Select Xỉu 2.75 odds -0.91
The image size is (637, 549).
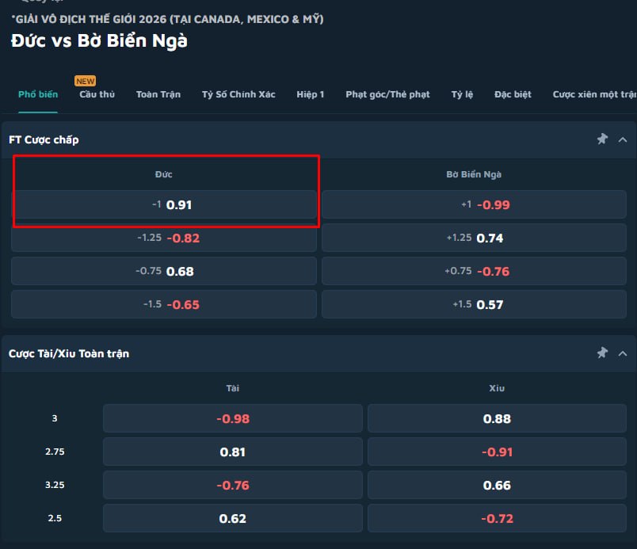pos(497,452)
